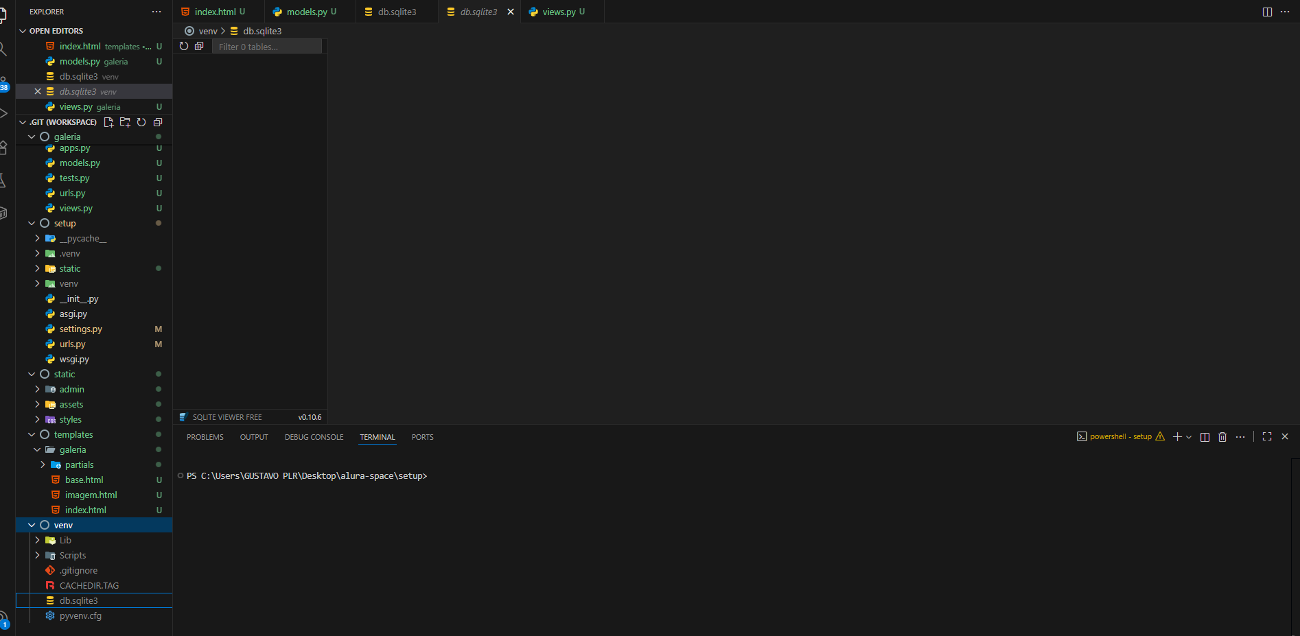Viewport: 1300px width, 636px height.
Task: Refresh the explorer with the refresh icon
Action: pos(141,122)
